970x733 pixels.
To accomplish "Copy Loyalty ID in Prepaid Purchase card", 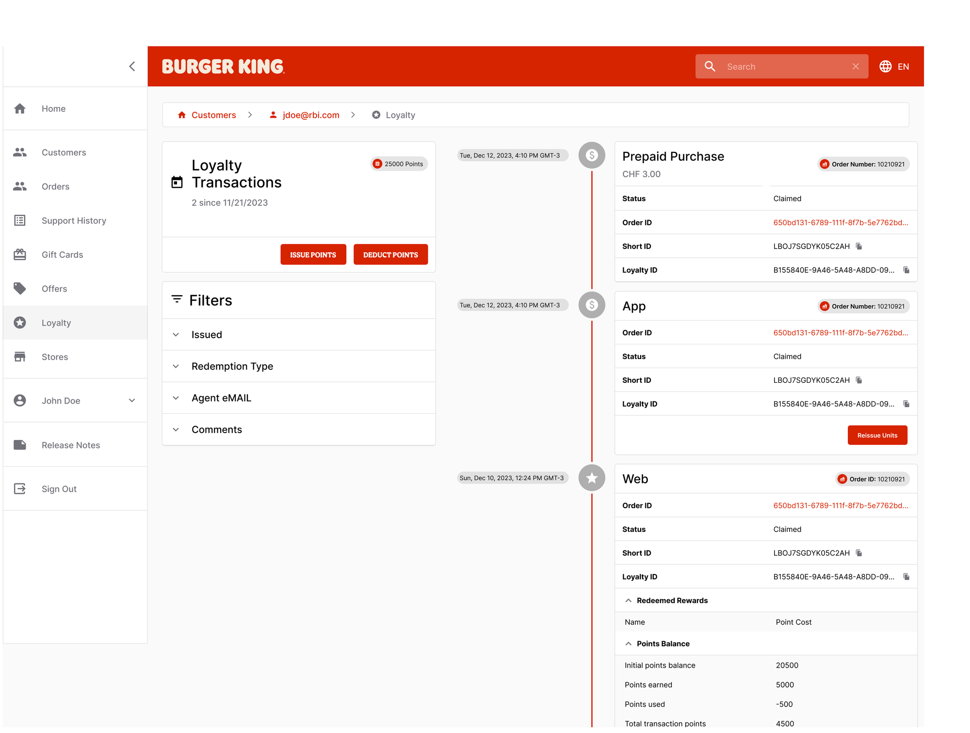I will click(x=906, y=270).
